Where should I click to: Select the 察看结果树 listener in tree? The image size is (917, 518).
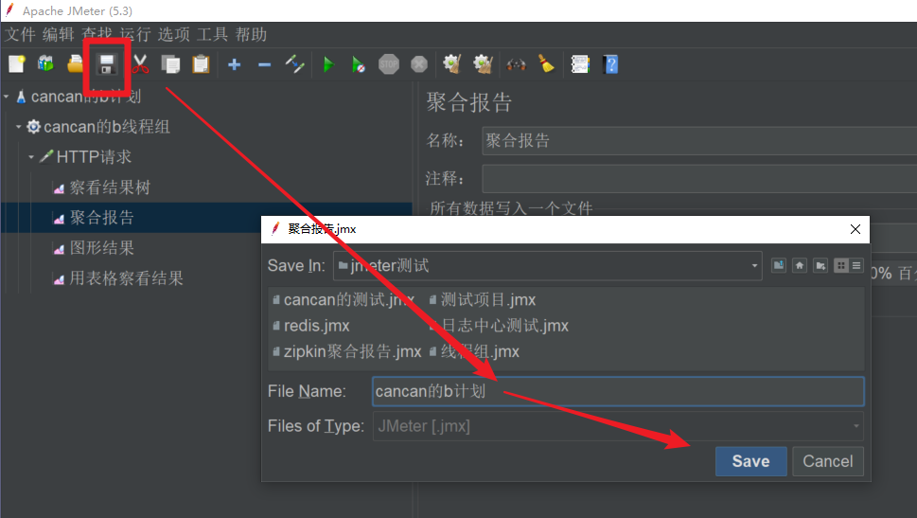110,188
